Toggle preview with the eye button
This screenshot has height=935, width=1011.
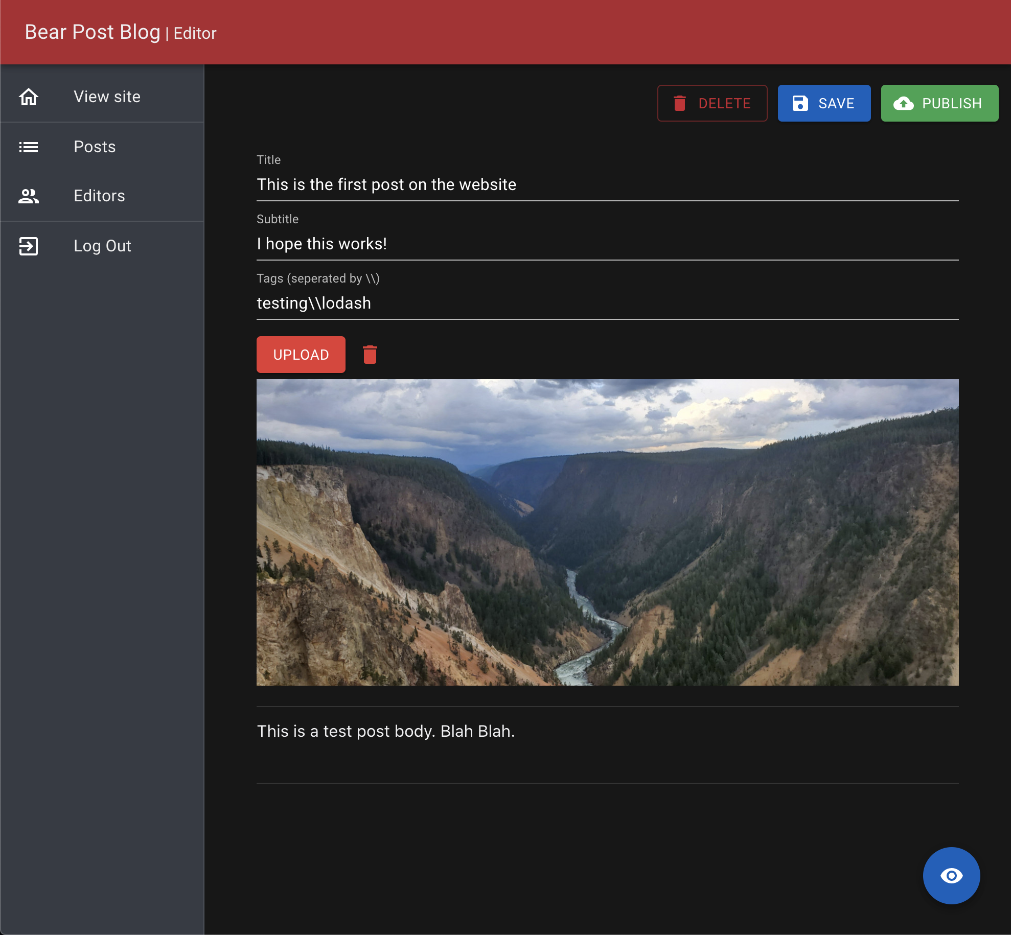tap(951, 875)
